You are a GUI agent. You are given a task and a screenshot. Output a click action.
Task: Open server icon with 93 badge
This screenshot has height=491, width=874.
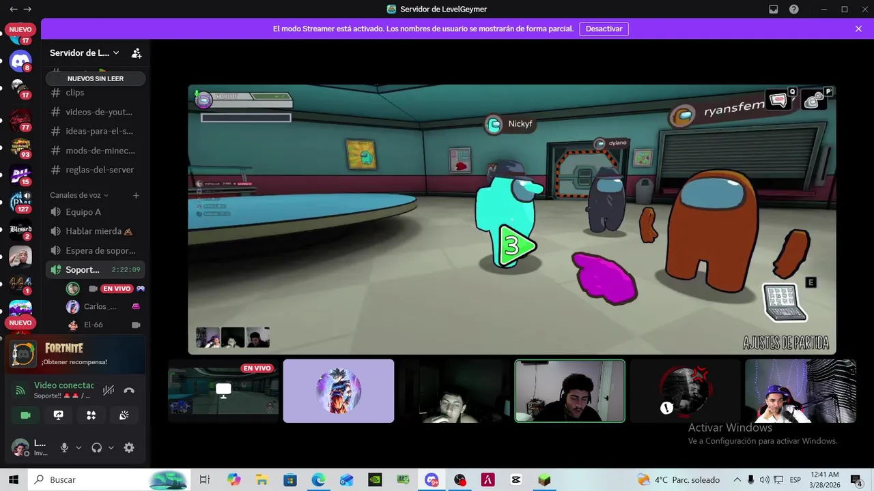(x=20, y=147)
